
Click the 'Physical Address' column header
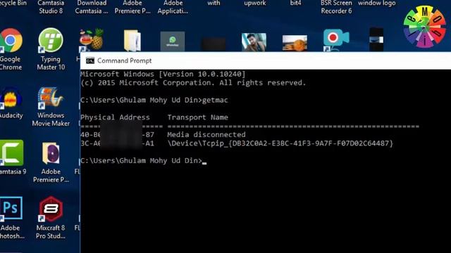tap(115, 117)
